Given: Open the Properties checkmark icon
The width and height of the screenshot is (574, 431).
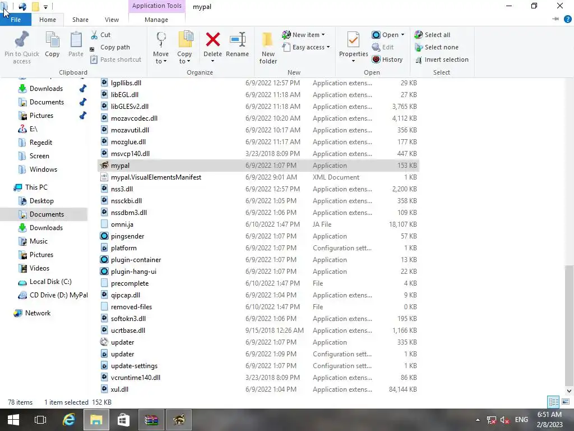Looking at the screenshot, I should pyautogui.click(x=353, y=40).
